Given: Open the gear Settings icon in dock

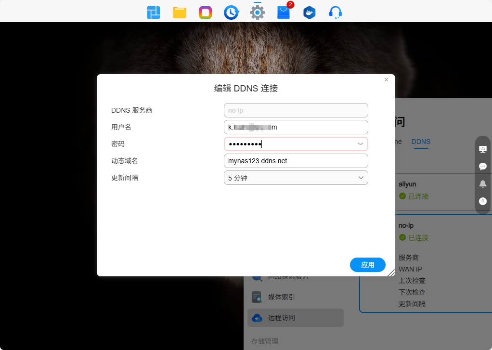Looking at the screenshot, I should click(258, 13).
